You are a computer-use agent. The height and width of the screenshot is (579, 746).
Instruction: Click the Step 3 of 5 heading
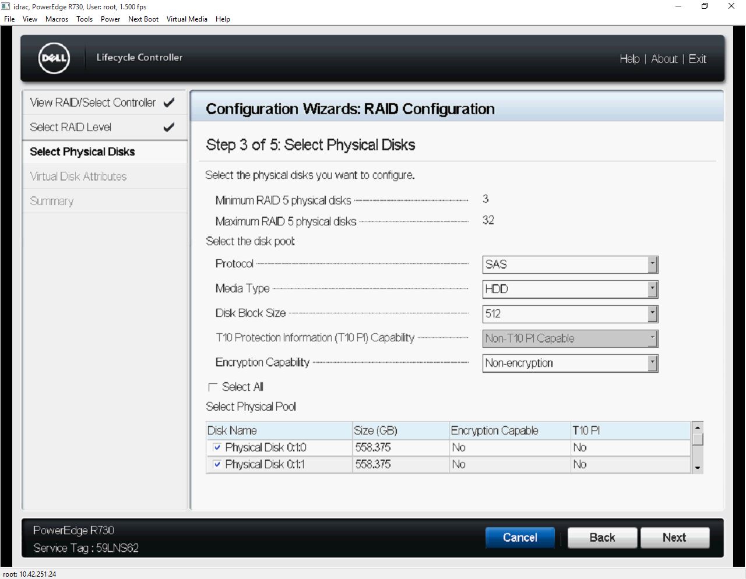[x=311, y=145]
